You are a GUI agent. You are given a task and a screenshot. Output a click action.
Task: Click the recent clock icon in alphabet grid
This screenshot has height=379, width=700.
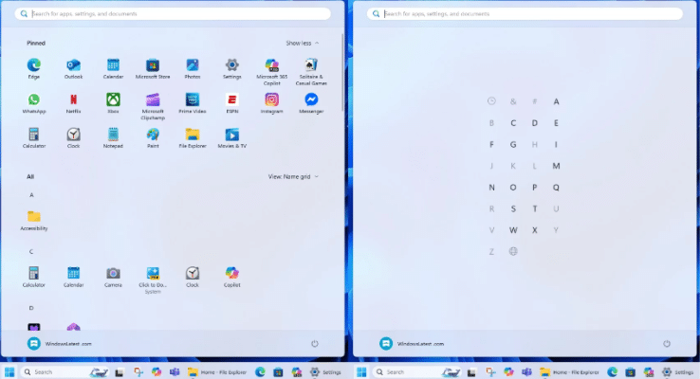tap(491, 101)
